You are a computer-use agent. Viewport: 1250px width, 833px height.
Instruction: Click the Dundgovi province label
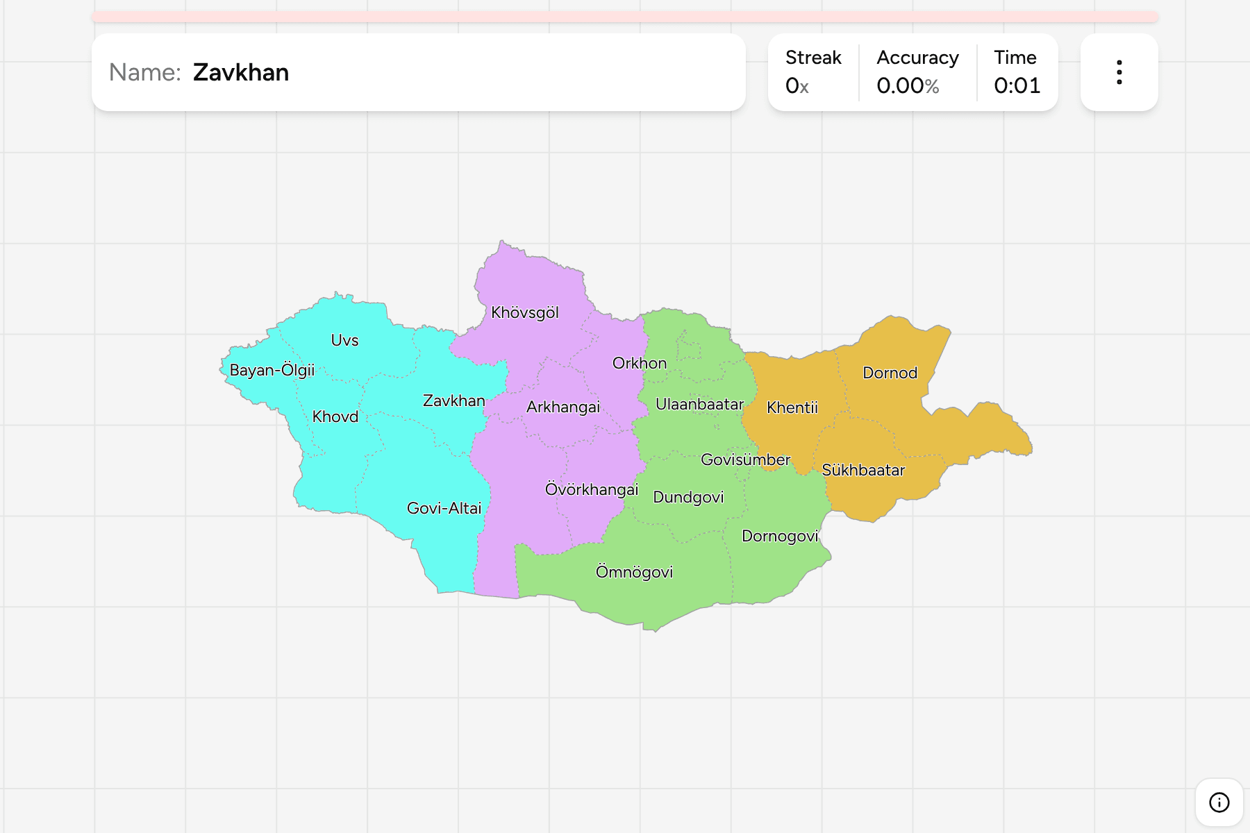tap(688, 497)
